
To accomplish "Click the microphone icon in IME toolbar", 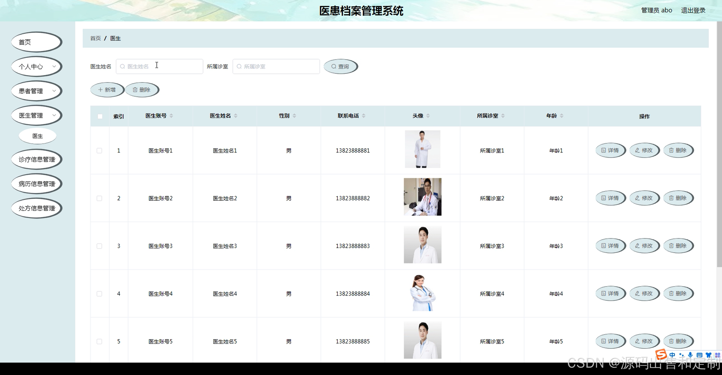I will click(x=690, y=355).
